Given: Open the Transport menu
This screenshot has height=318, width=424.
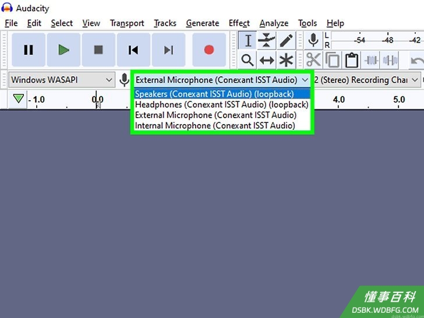Looking at the screenshot, I should [127, 23].
